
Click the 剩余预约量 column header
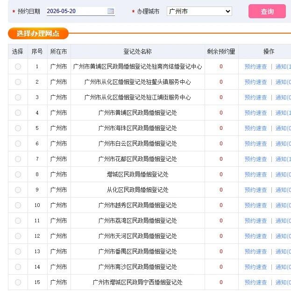(x=221, y=51)
